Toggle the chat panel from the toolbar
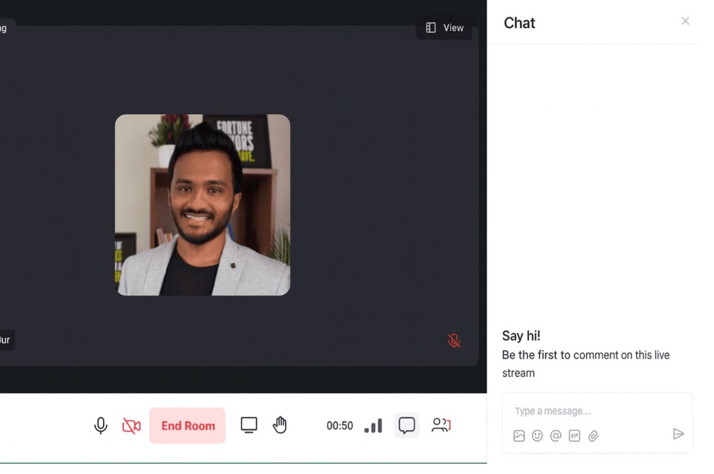The height and width of the screenshot is (474, 714). coord(406,425)
